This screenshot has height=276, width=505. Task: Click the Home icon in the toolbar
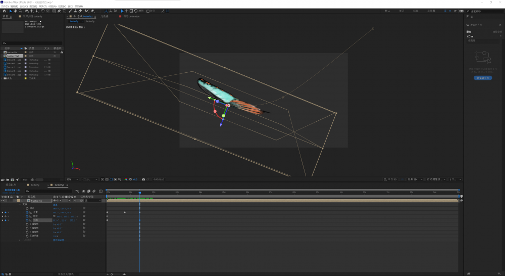coord(4,11)
